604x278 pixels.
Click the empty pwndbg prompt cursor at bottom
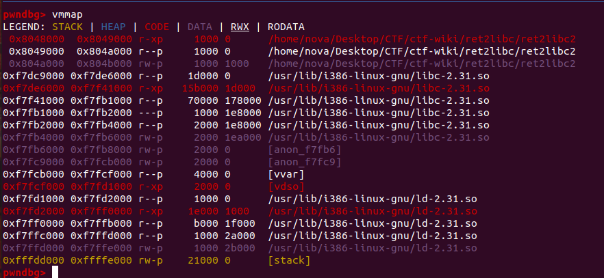[56, 273]
